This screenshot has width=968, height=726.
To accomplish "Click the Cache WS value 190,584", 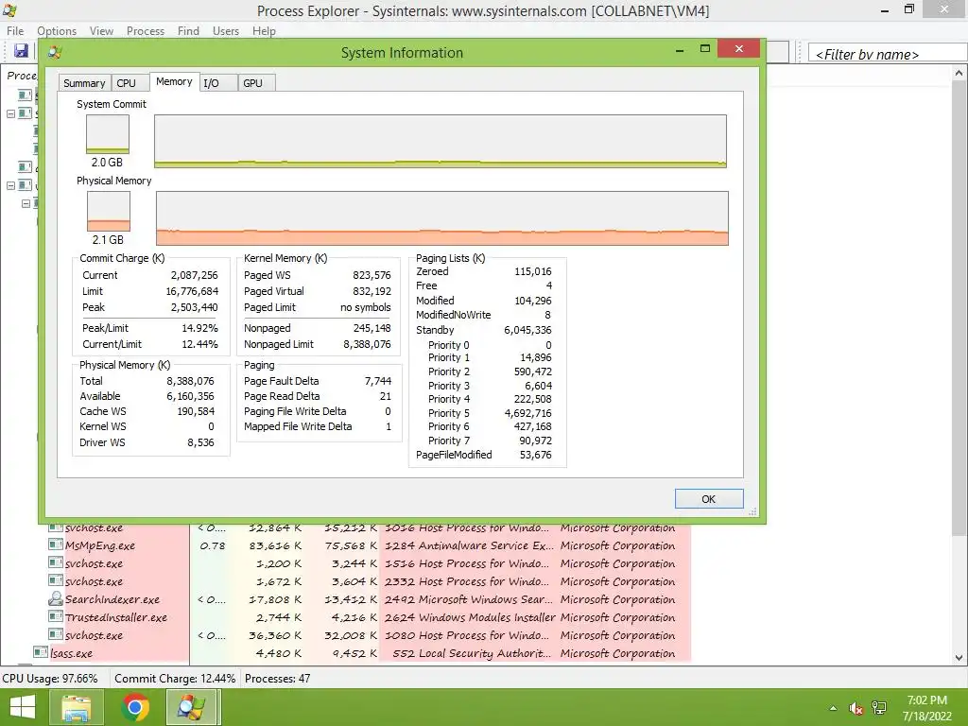I will pos(196,411).
